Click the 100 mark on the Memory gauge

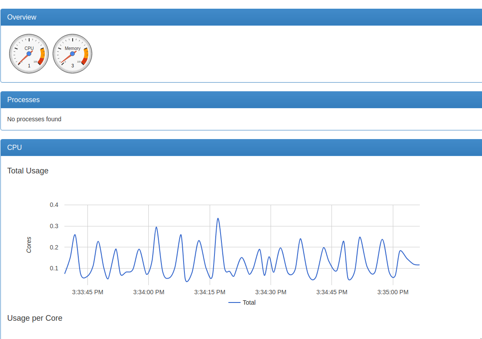point(78,61)
